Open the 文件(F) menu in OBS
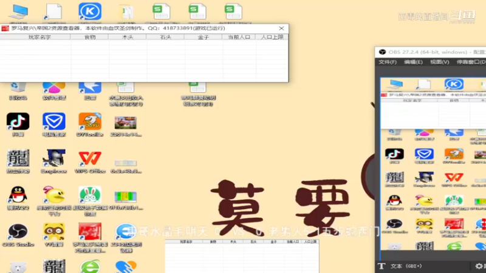This screenshot has height=273, width=486. coord(388,62)
